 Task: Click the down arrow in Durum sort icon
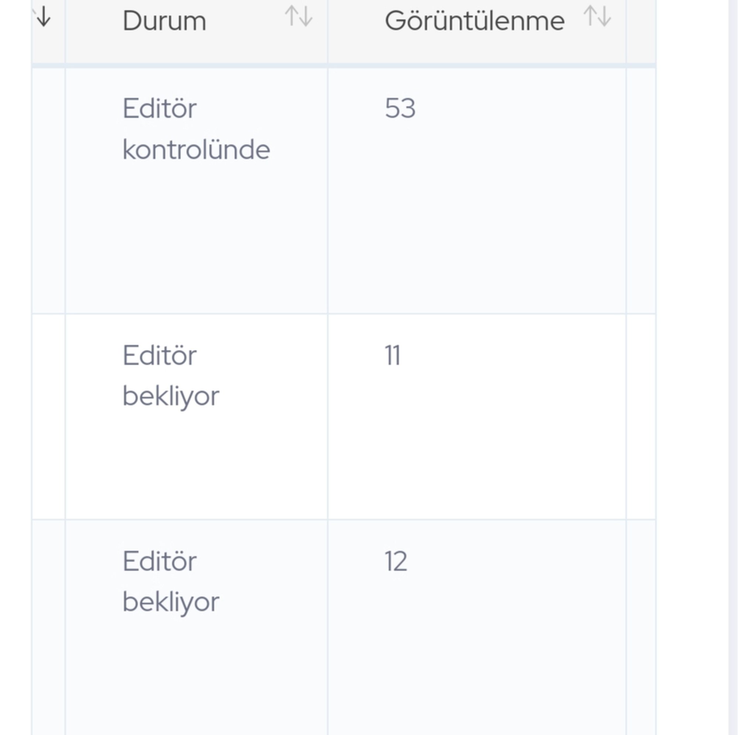pyautogui.click(x=306, y=17)
